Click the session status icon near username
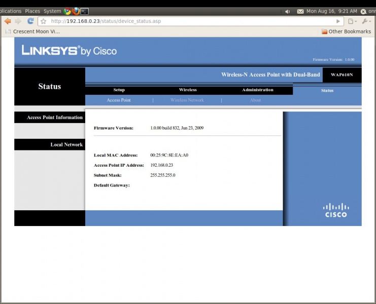The height and width of the screenshot is (304, 376). (x=363, y=12)
